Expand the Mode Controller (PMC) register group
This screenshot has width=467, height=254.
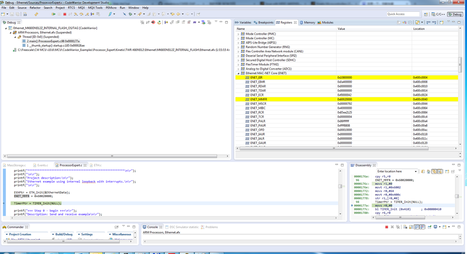click(x=238, y=34)
